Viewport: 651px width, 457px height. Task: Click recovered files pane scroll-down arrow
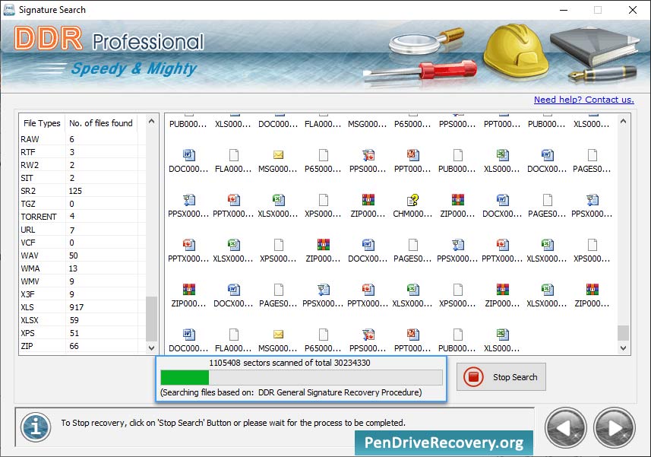point(623,348)
